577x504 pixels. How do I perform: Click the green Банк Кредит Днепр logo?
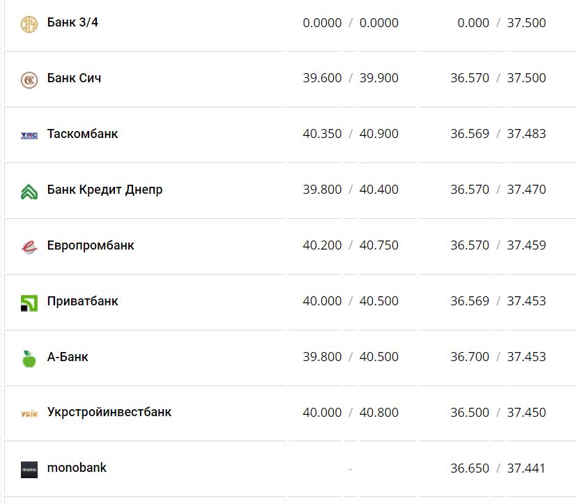point(29,191)
